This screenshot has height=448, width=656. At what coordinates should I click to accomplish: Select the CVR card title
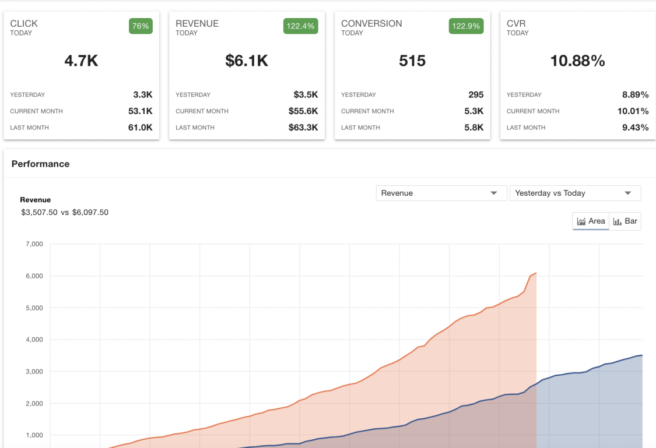[x=516, y=23]
